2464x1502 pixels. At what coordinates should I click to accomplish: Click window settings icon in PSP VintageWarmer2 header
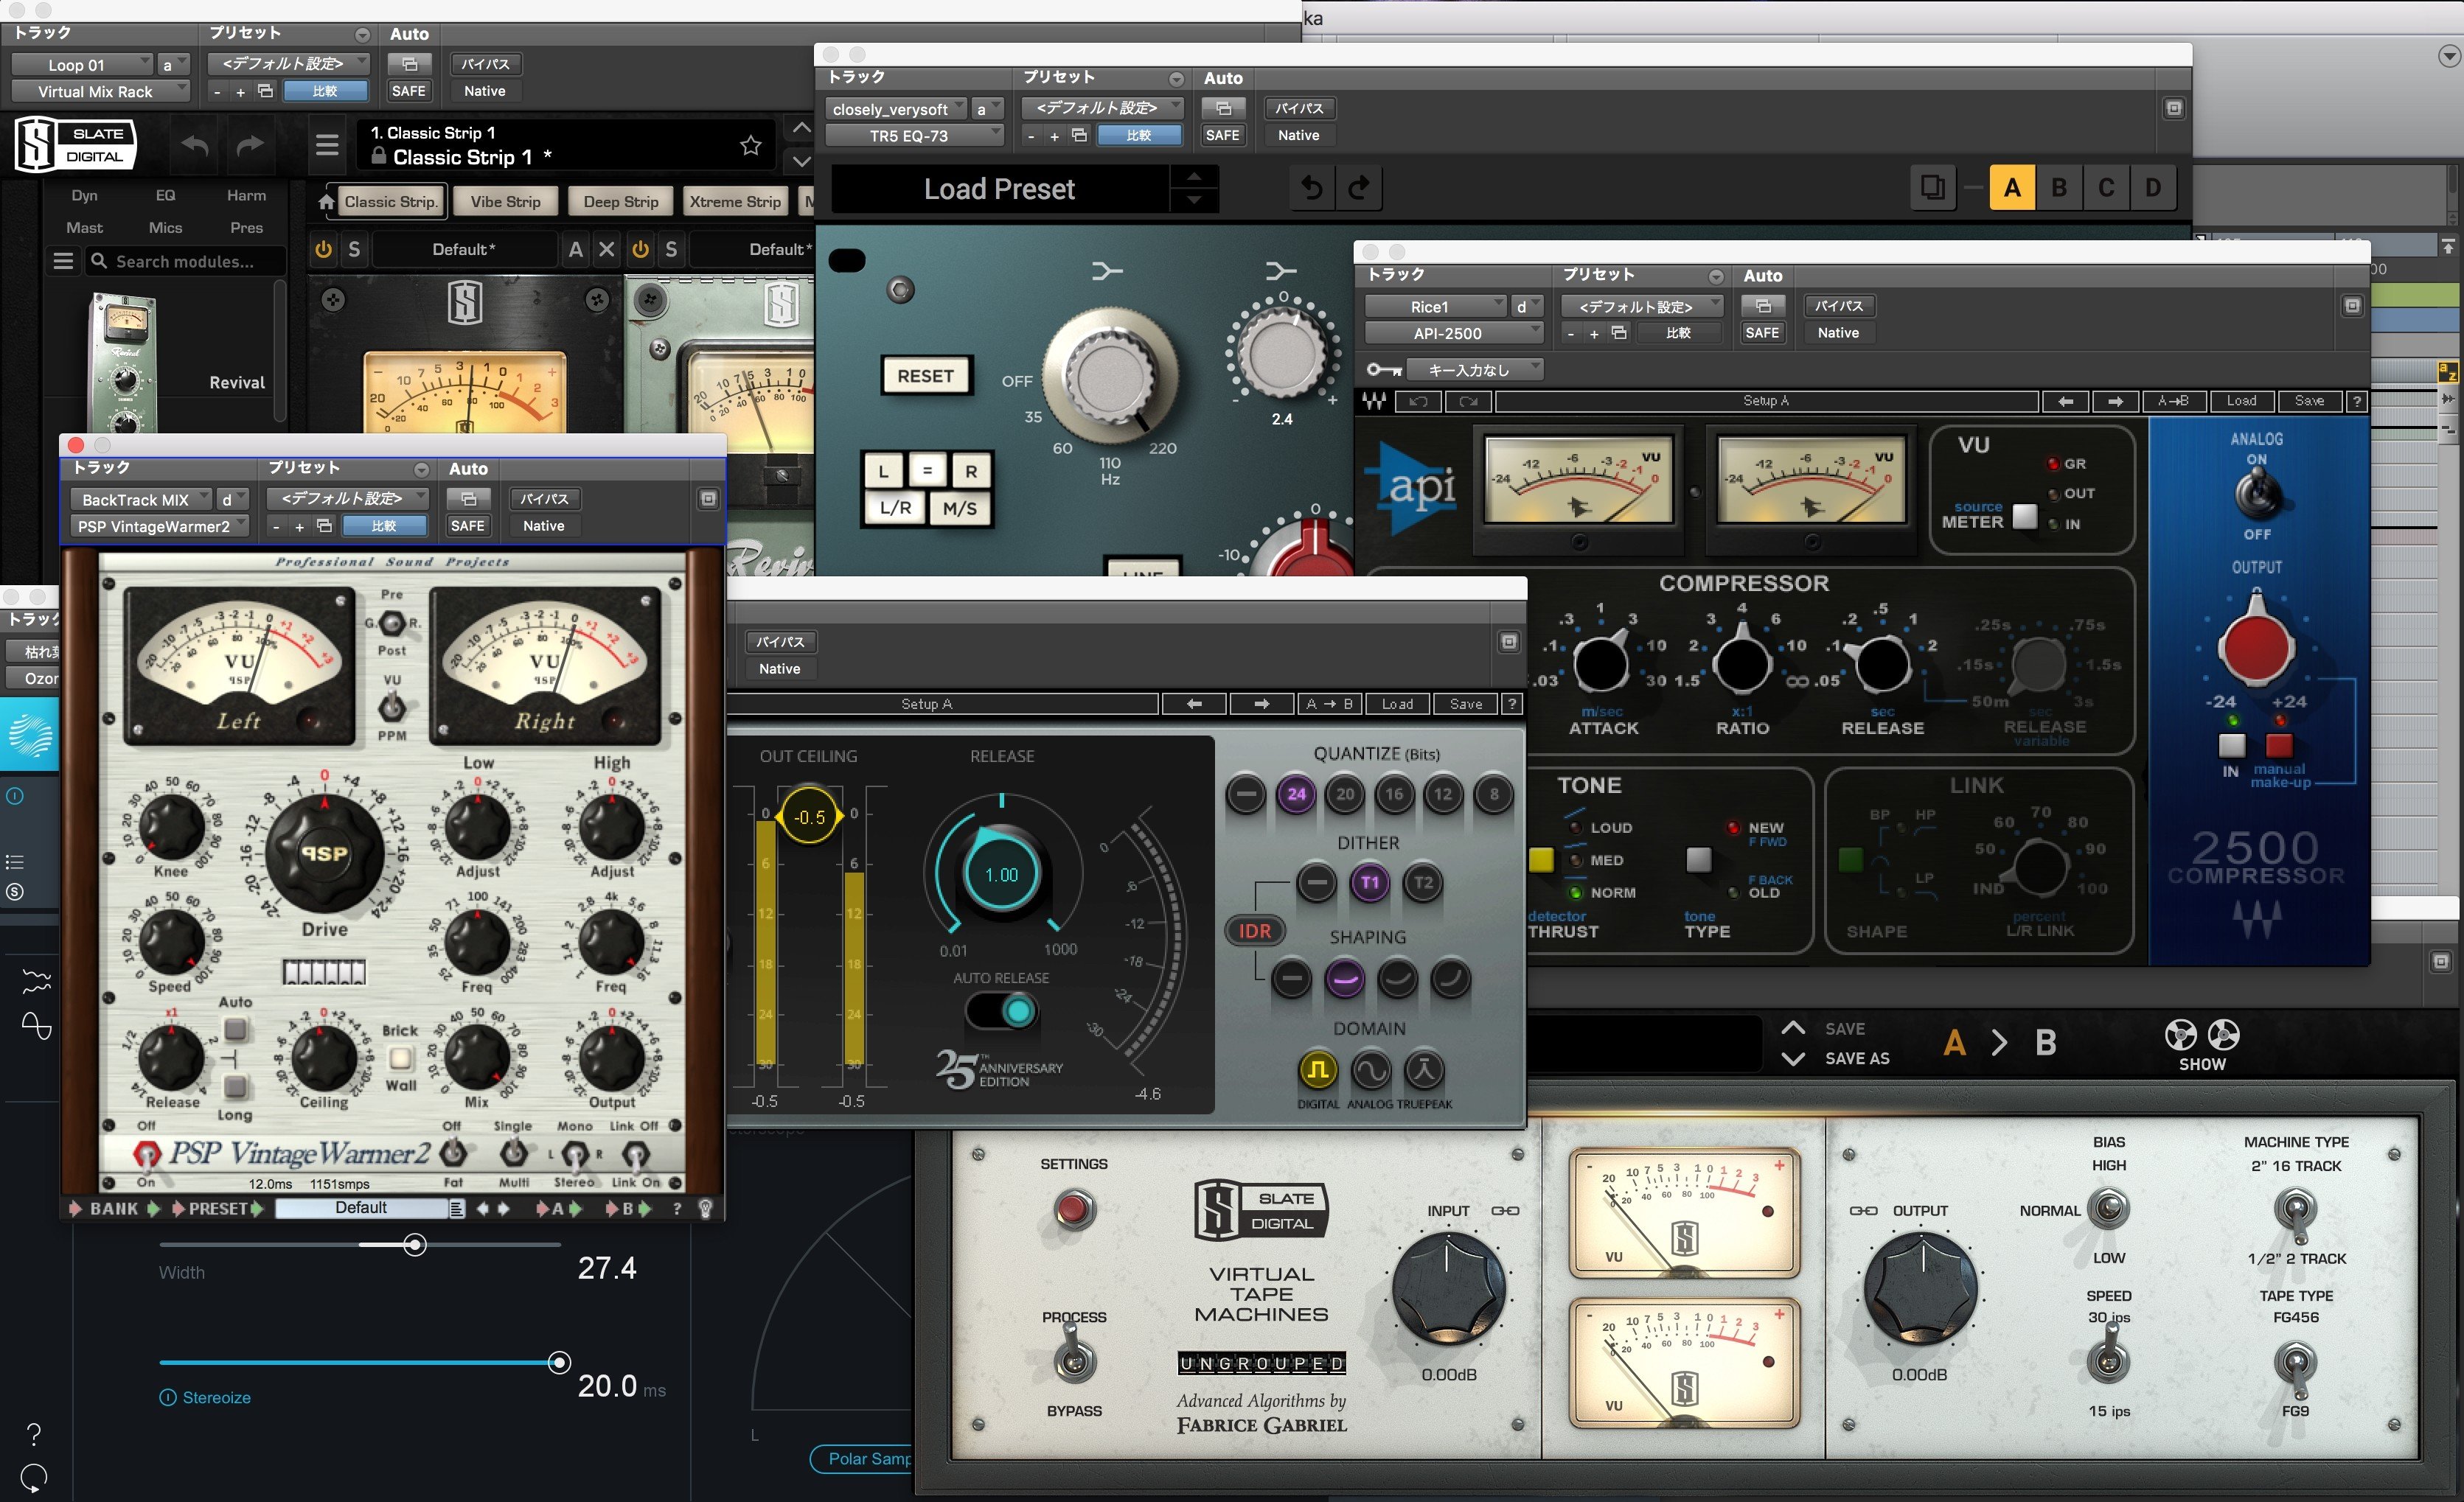tap(708, 499)
